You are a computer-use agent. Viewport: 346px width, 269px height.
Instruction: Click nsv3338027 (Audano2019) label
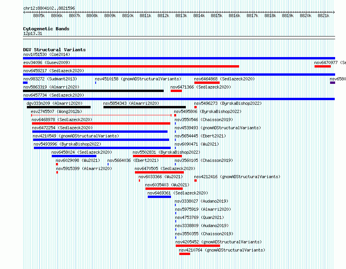pos(201,201)
